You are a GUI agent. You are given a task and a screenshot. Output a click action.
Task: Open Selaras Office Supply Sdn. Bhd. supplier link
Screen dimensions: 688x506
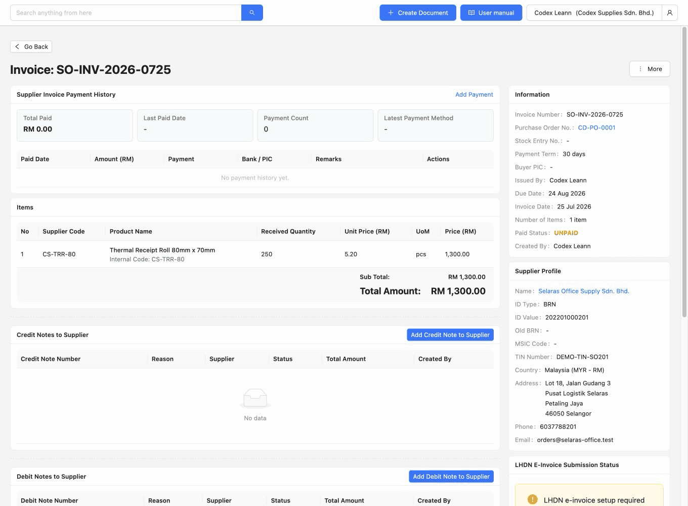tap(584, 291)
